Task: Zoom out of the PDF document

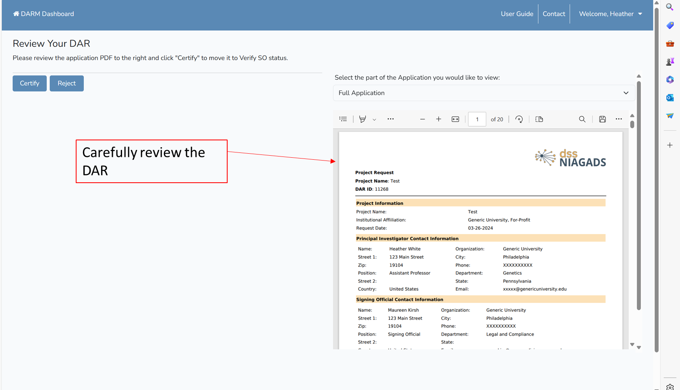Action: click(422, 119)
